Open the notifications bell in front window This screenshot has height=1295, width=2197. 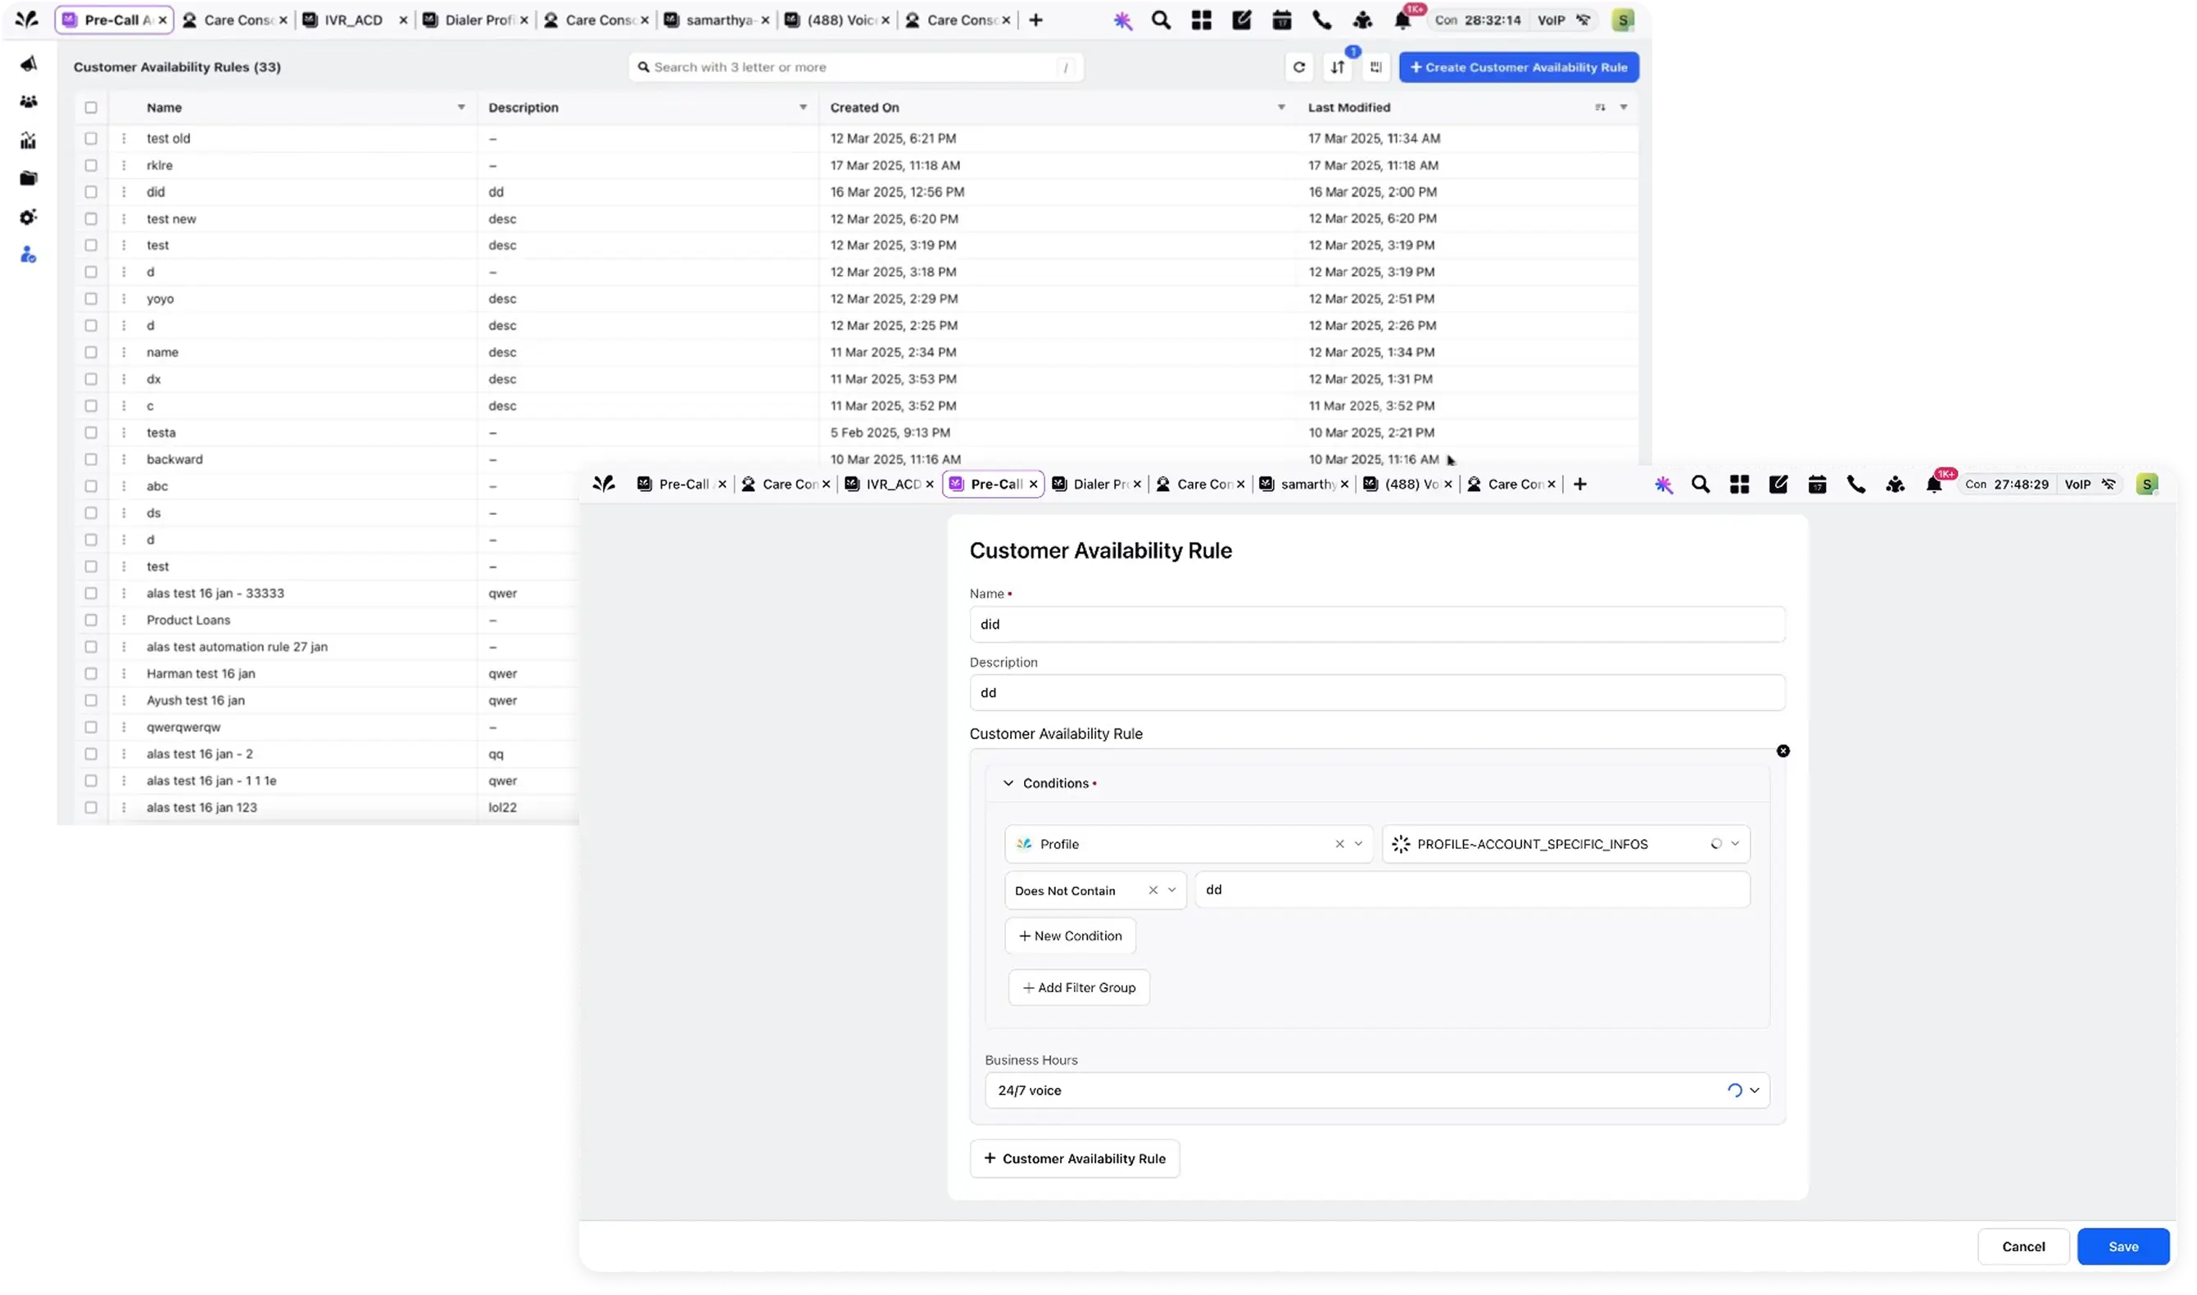1933,485
